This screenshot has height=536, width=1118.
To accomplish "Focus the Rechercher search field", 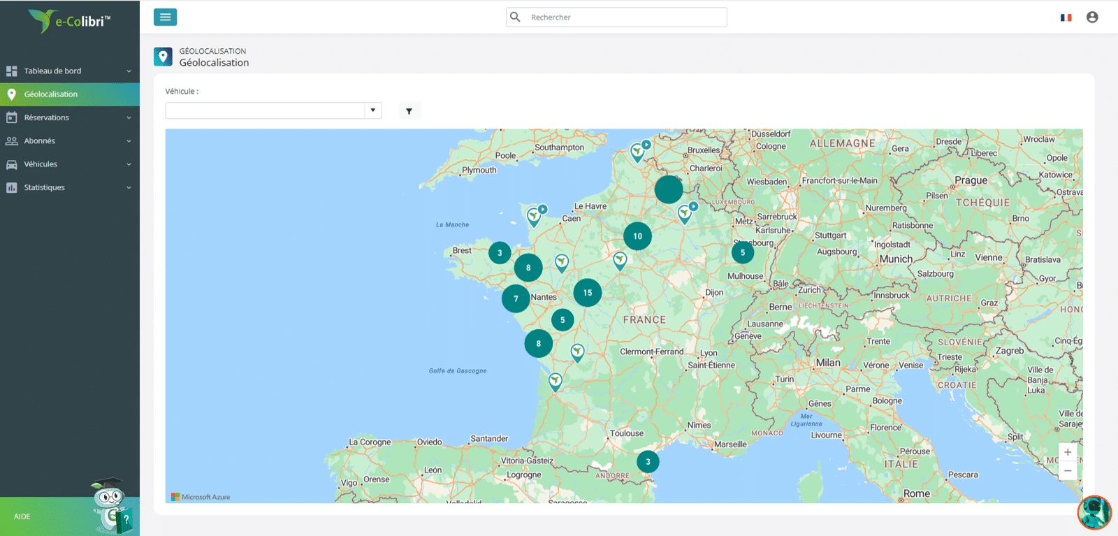I will pyautogui.click(x=616, y=17).
